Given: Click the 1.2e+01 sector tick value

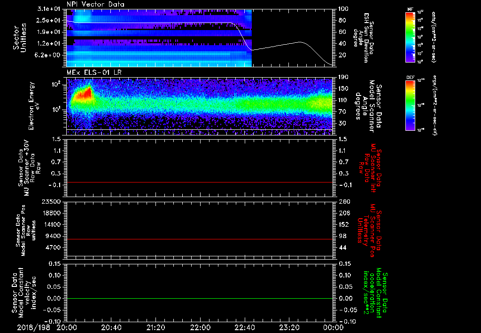Looking at the screenshot, I should coord(49,43).
